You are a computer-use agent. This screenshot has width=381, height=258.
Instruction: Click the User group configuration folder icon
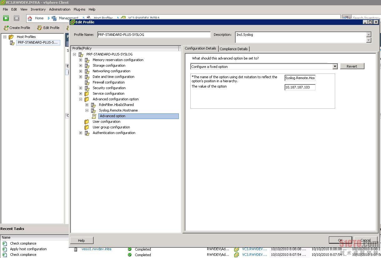[x=87, y=127]
